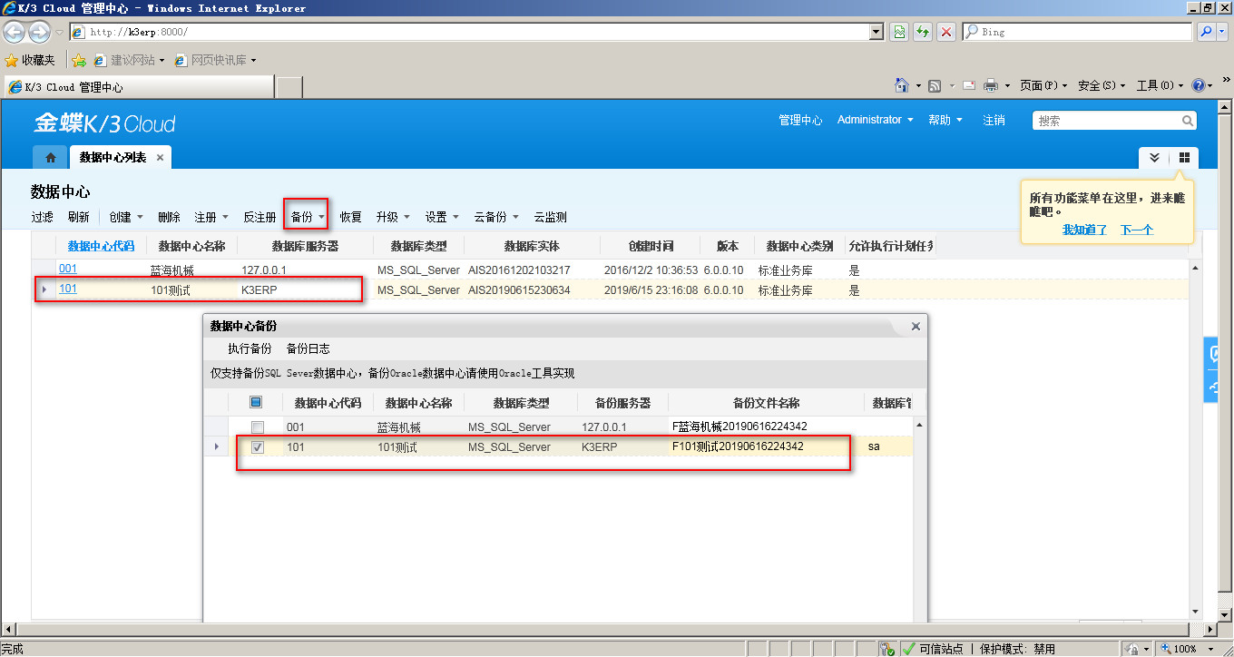Image resolution: width=1234 pixels, height=657 pixels.
Task: Open the data center 001 link
Action: tap(68, 269)
